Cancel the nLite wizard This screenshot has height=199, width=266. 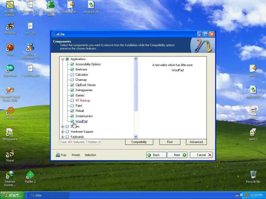point(201,155)
